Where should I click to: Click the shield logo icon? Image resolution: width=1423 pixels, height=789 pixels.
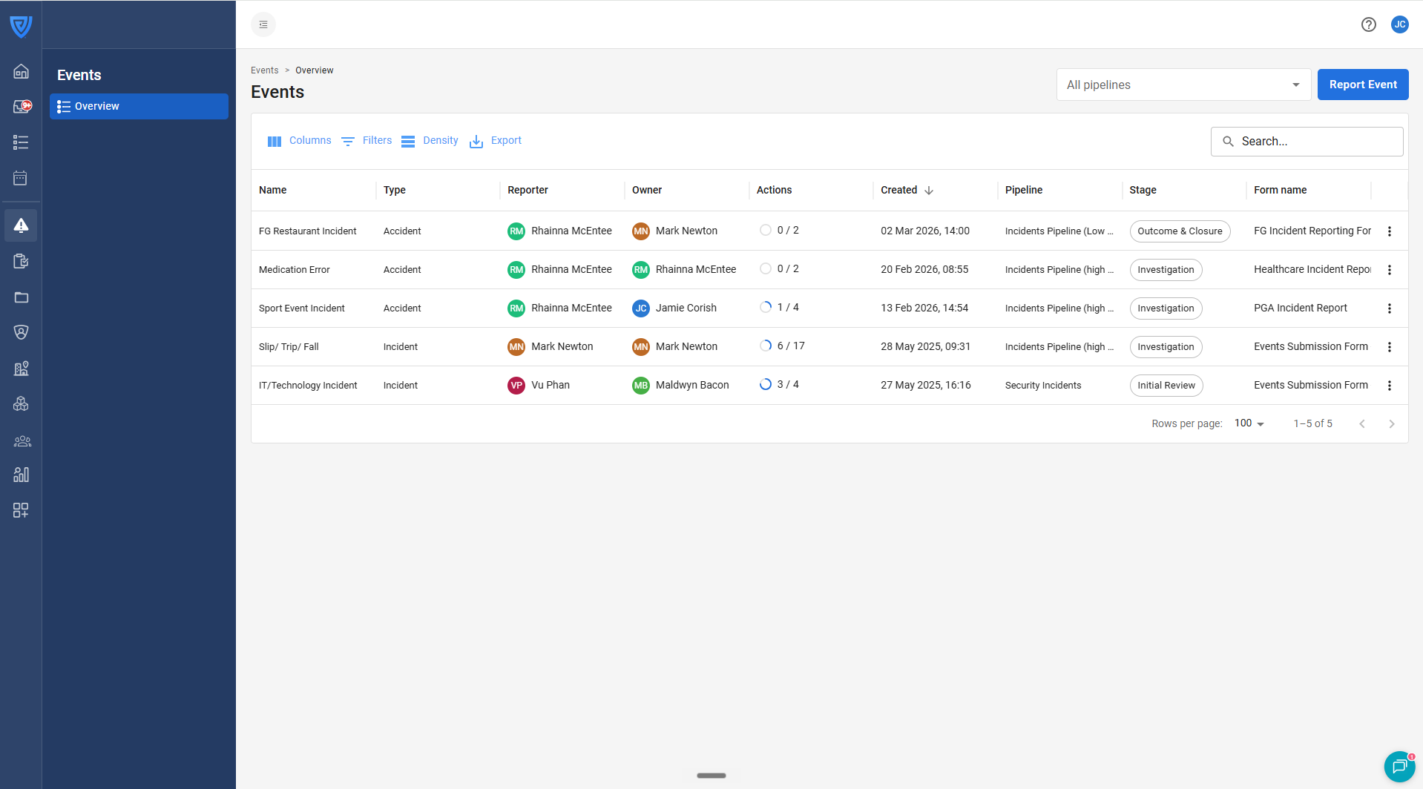(x=21, y=27)
